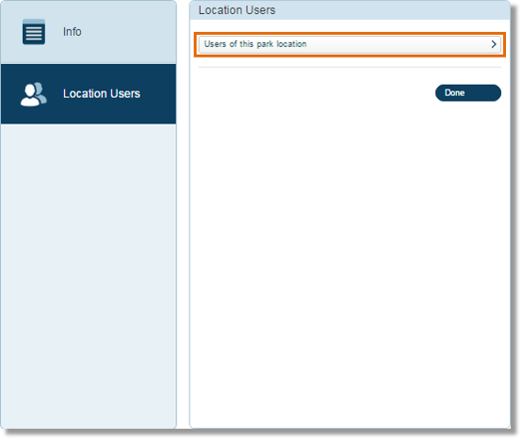Click the Done button
Screen dimensions: 522x440
(x=467, y=93)
